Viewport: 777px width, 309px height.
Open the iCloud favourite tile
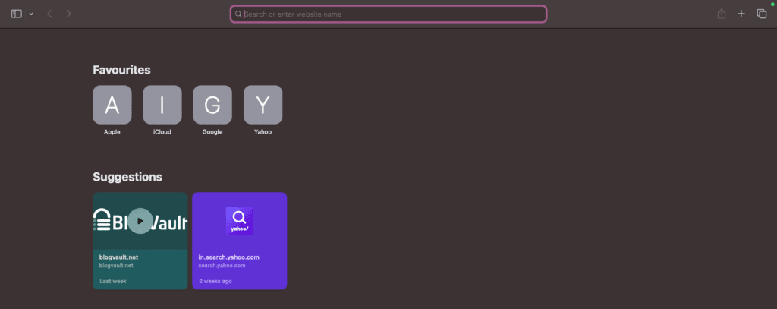pos(162,105)
